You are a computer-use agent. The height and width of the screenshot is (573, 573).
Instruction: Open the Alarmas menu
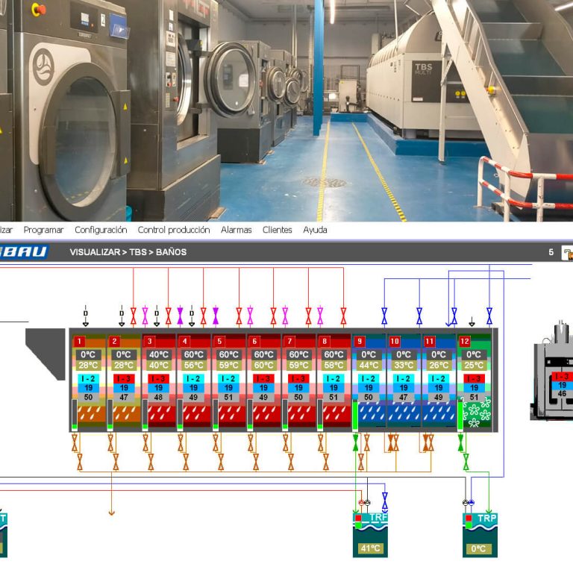(236, 230)
